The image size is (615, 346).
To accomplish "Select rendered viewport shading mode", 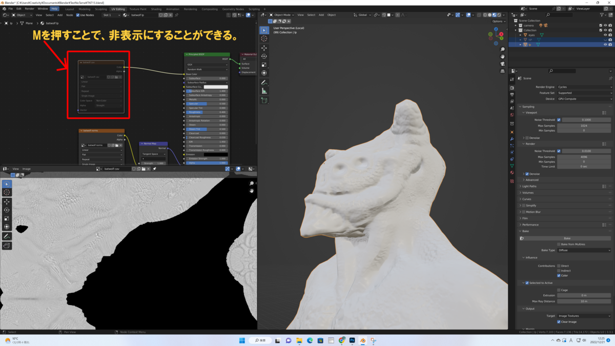I will 499,15.
